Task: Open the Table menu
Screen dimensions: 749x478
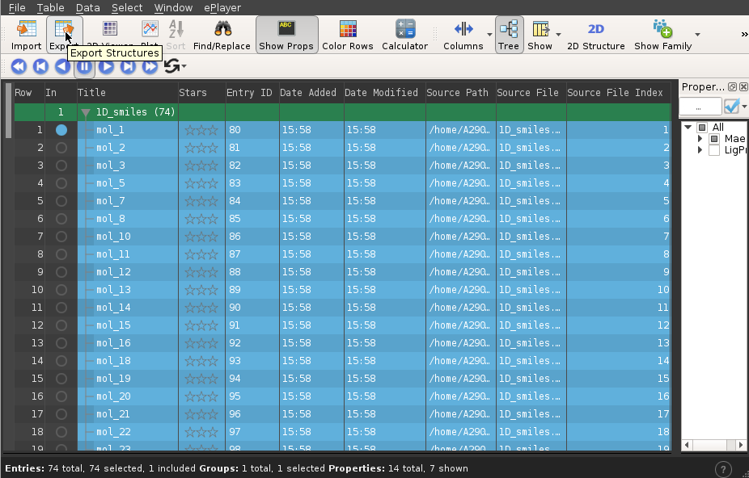Action: coord(50,7)
